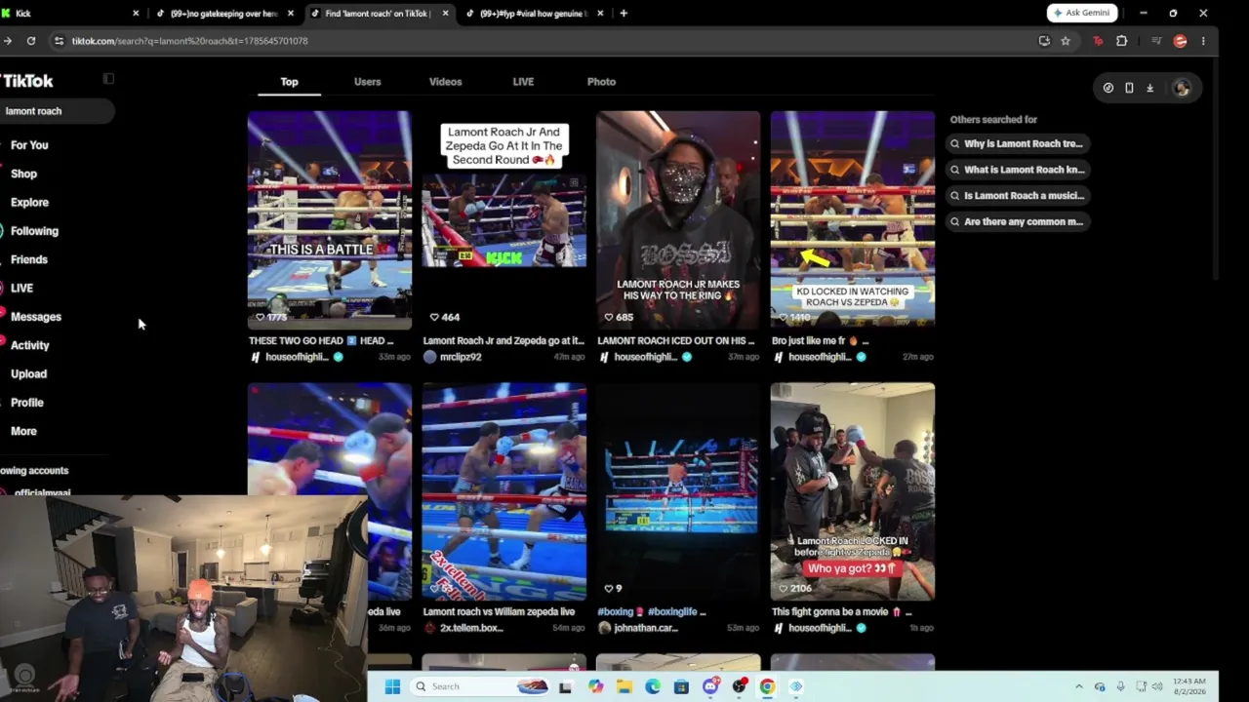This screenshot has width=1249, height=702.
Task: Open the Chrome three-dot menu
Action: click(1203, 41)
